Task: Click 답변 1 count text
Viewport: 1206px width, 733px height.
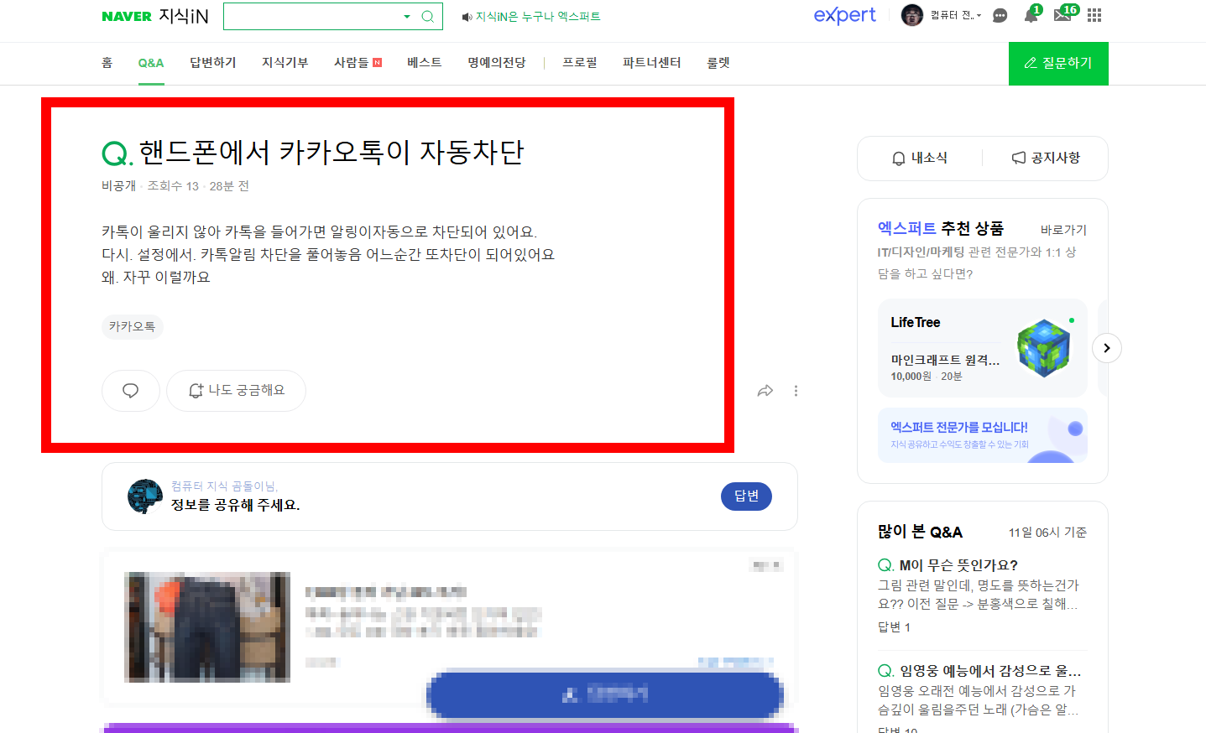Action: point(894,627)
